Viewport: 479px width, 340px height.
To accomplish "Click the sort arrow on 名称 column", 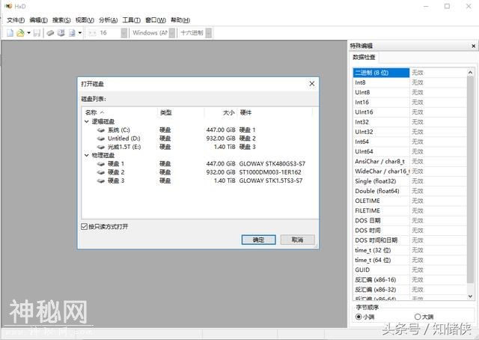I will coord(102,112).
